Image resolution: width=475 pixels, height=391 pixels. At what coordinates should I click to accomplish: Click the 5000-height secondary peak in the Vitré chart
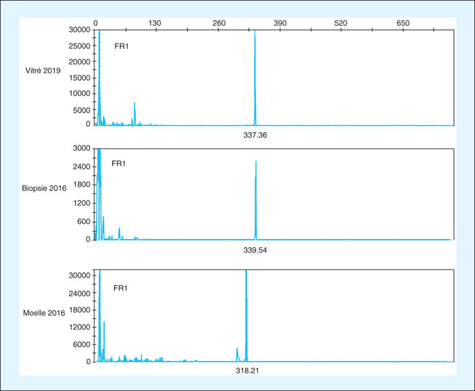click(134, 113)
